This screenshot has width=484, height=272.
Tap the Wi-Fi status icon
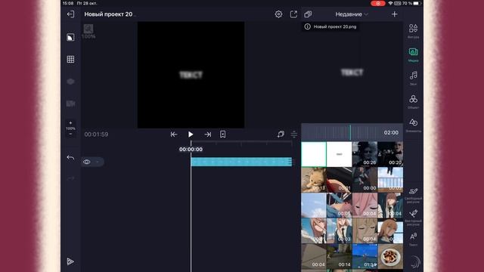[390, 3]
